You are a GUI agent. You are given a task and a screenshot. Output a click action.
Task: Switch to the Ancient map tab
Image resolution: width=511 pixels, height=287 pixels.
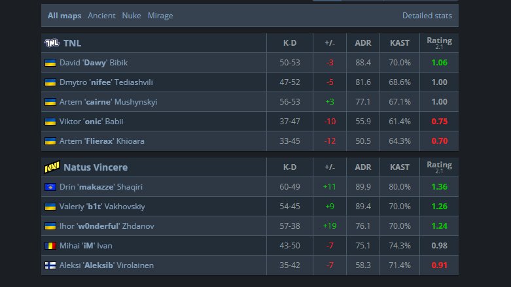(x=101, y=15)
